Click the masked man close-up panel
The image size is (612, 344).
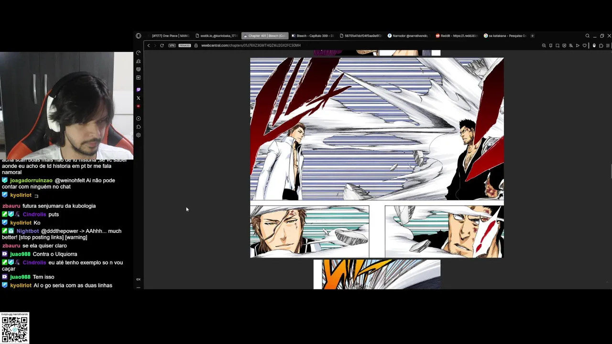tap(444, 232)
